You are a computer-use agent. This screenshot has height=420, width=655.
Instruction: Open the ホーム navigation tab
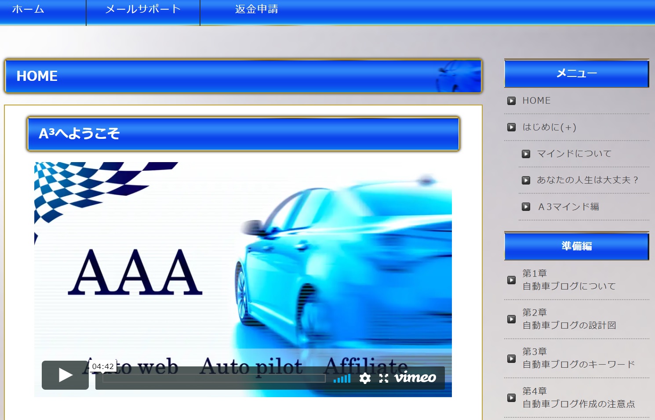tap(28, 9)
